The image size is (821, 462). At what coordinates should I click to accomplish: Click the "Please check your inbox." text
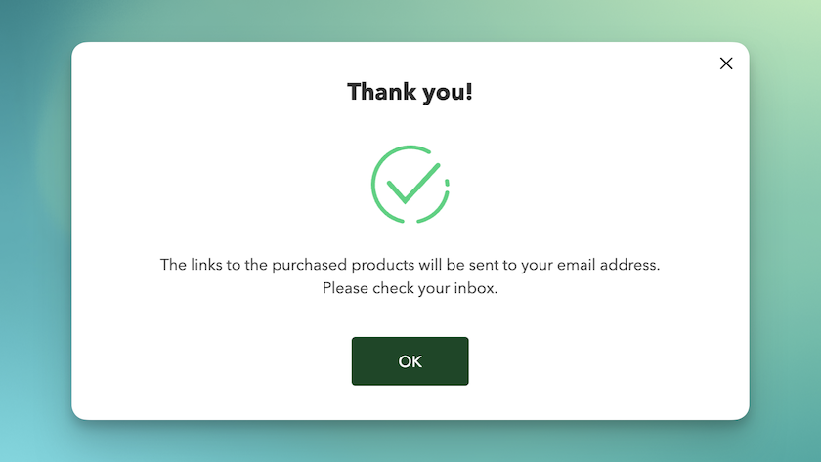(x=410, y=288)
